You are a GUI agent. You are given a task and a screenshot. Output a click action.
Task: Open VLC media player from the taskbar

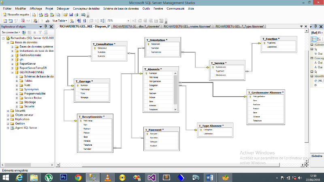pos(107,177)
